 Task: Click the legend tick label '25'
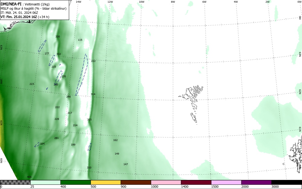(32, 187)
